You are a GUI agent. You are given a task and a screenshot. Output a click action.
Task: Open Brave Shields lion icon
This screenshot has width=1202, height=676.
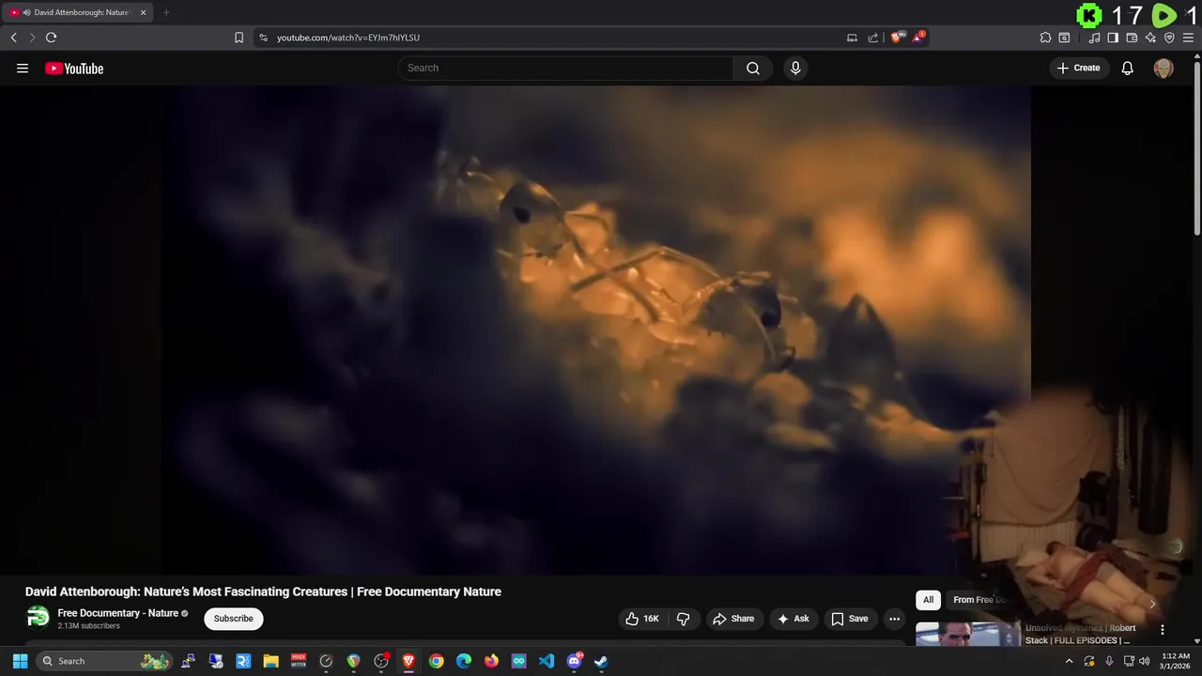pos(898,38)
